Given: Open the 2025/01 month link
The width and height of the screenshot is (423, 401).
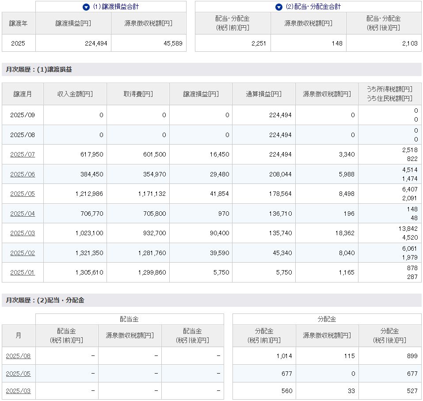Looking at the screenshot, I should point(23,272).
